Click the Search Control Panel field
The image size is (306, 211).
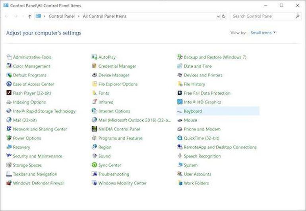click(265, 16)
